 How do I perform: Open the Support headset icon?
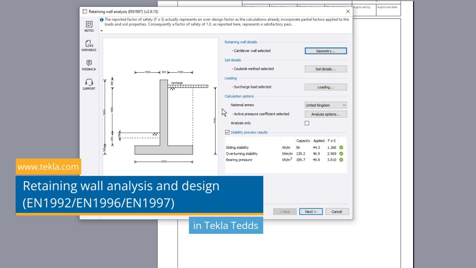pos(89,84)
